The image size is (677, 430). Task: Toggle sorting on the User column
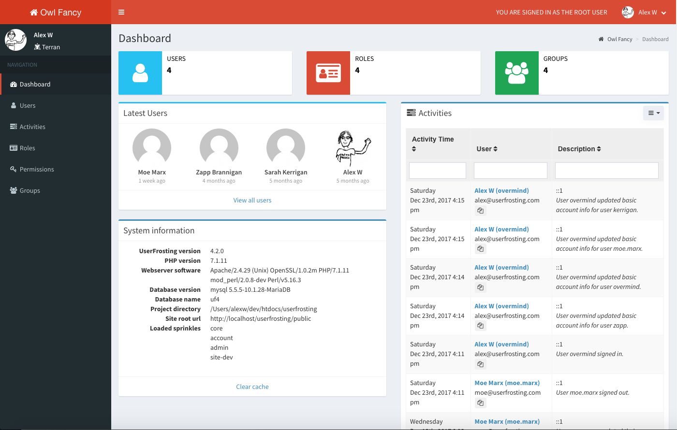(x=496, y=149)
